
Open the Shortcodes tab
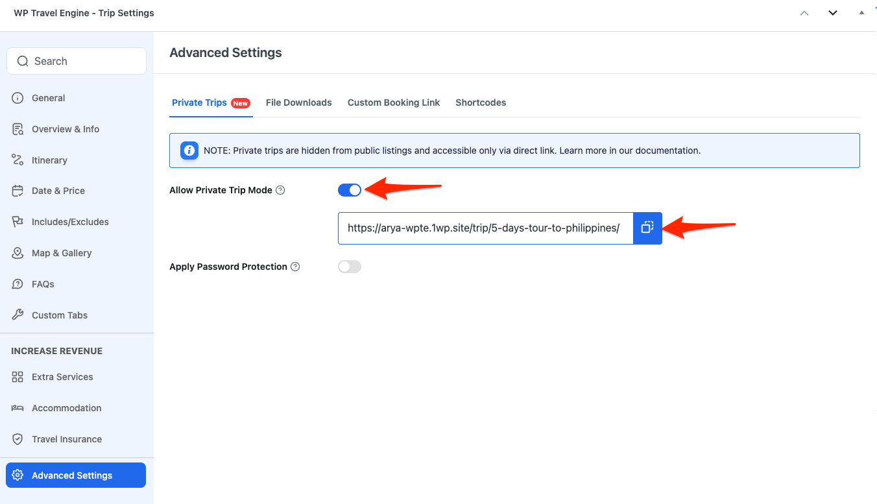[481, 102]
